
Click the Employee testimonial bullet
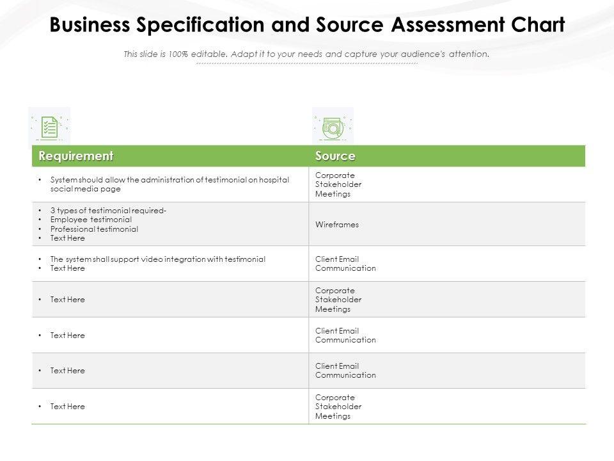pyautogui.click(x=91, y=220)
